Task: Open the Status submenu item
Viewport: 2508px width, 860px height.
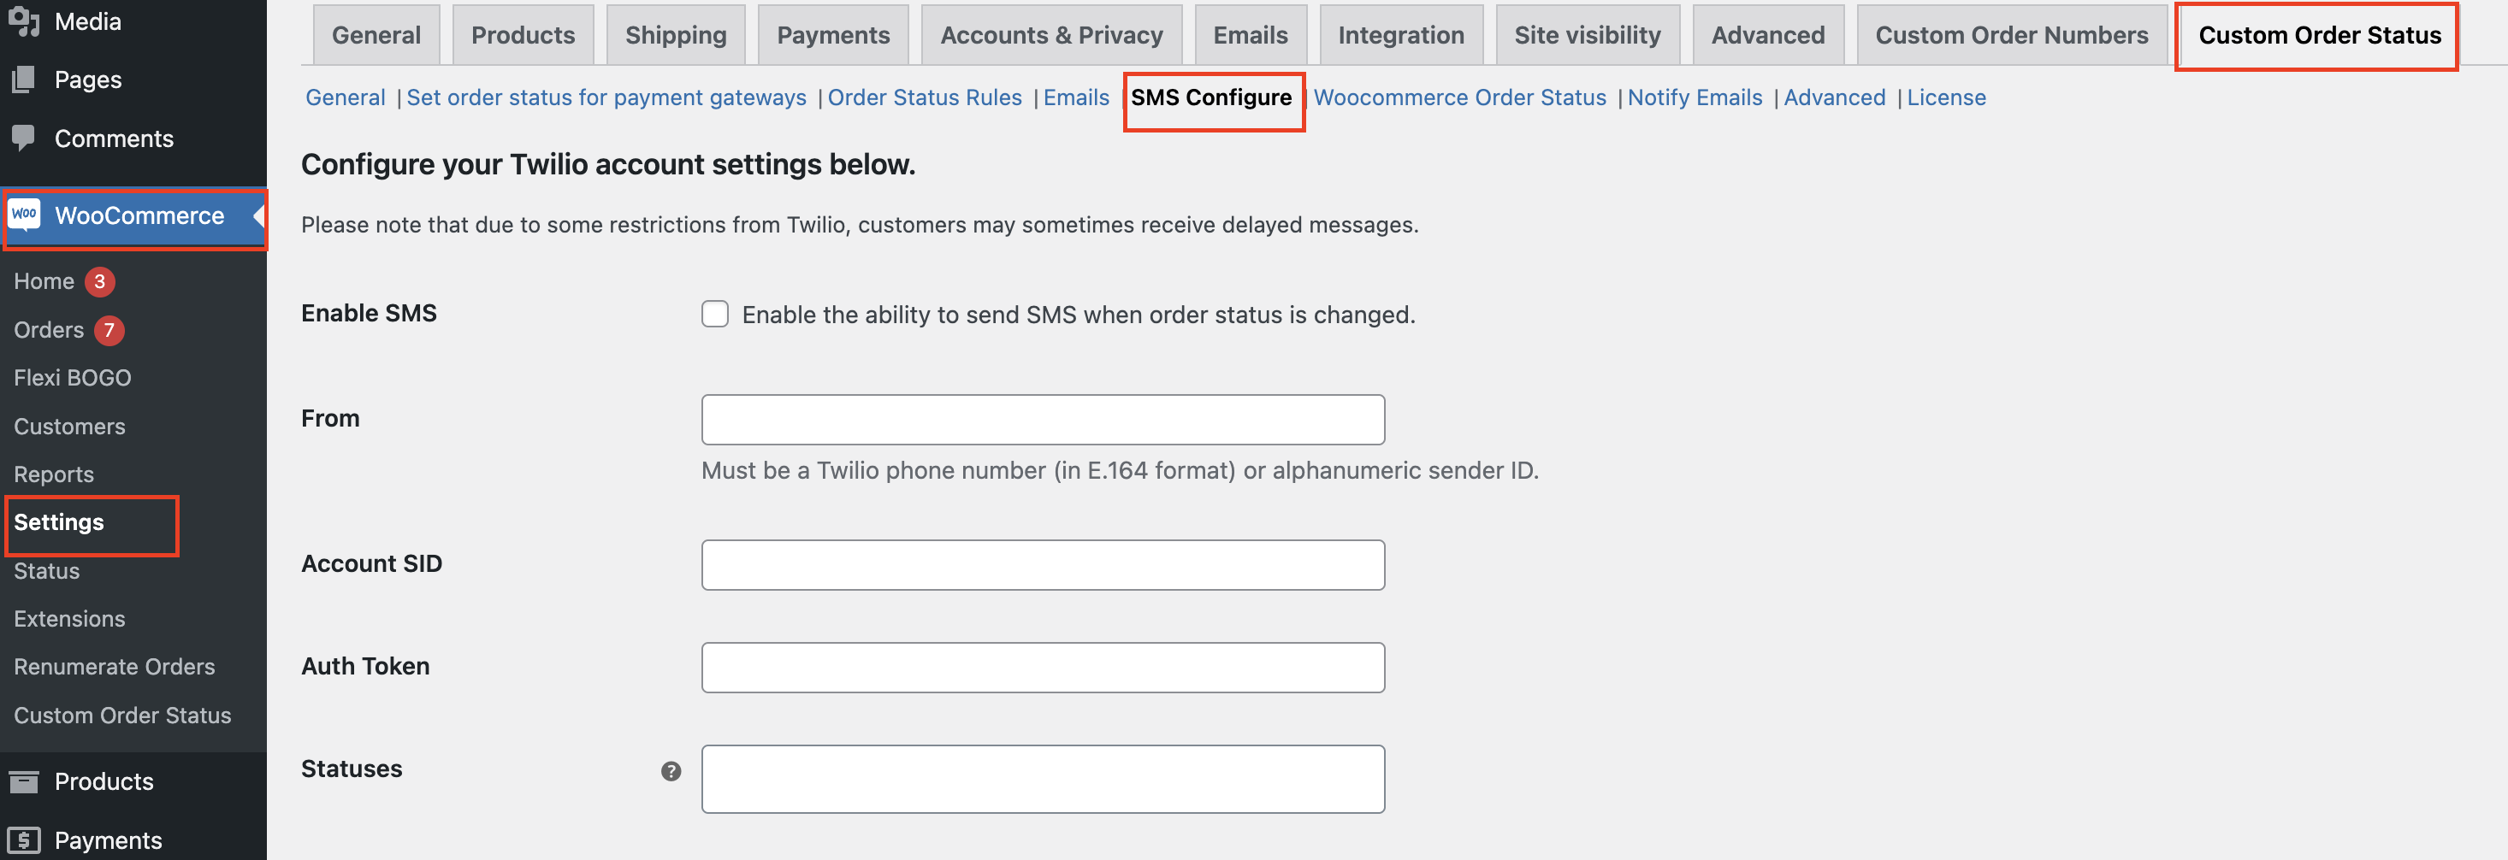Action: click(47, 571)
